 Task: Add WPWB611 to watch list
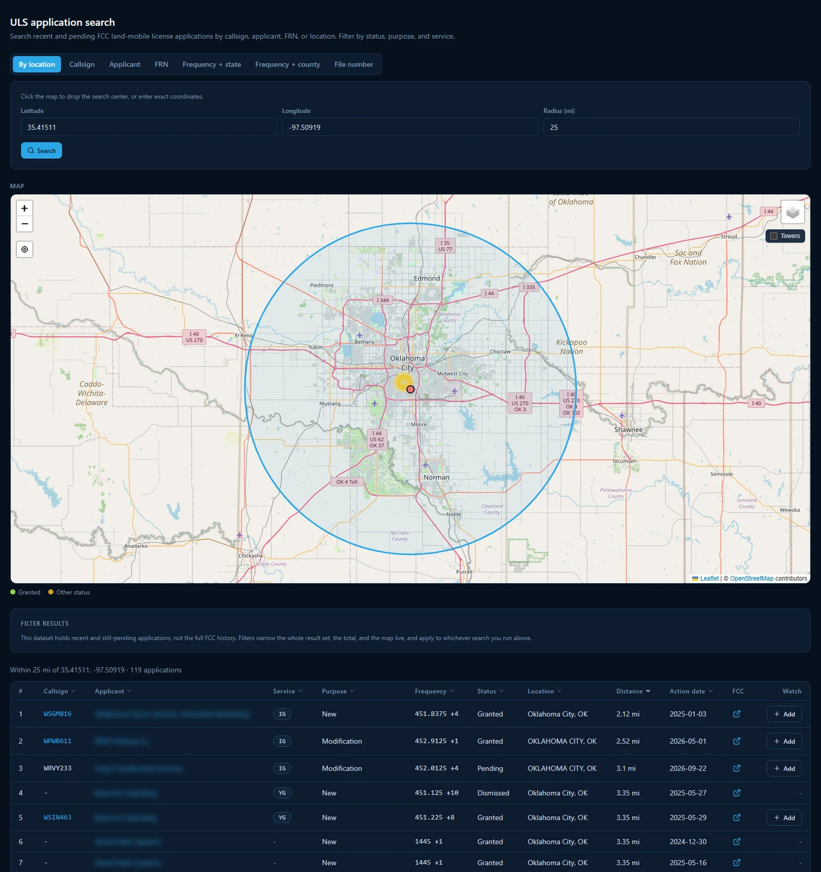pos(784,741)
